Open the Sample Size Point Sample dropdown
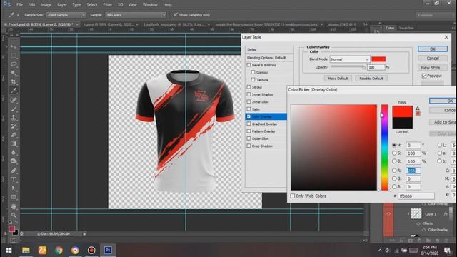This screenshot has width=457, height=257. coord(66,15)
